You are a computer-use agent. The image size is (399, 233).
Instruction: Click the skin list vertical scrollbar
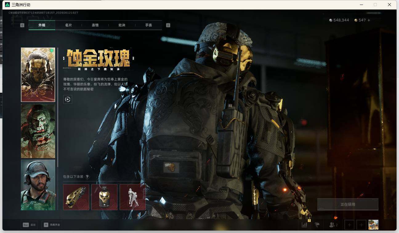click(x=58, y=107)
